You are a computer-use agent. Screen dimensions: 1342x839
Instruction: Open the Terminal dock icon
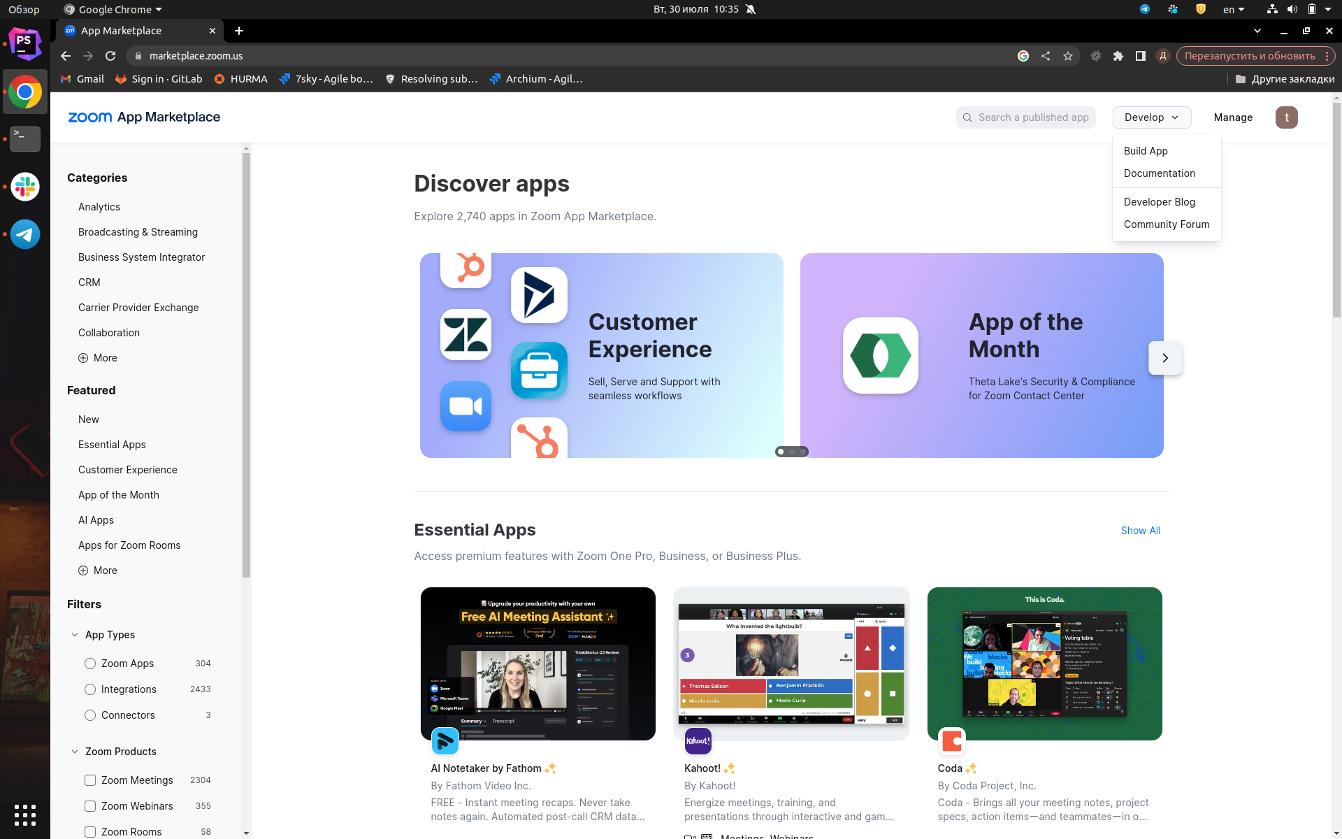click(x=25, y=139)
